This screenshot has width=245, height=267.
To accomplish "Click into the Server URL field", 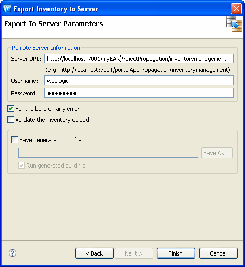I will point(139,59).
